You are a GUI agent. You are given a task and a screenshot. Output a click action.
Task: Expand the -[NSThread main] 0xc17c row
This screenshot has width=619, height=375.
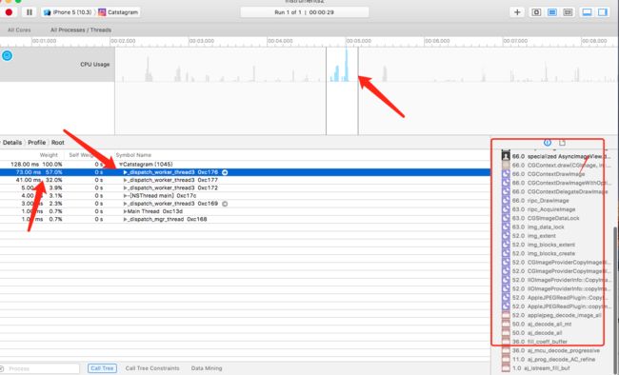click(x=125, y=196)
